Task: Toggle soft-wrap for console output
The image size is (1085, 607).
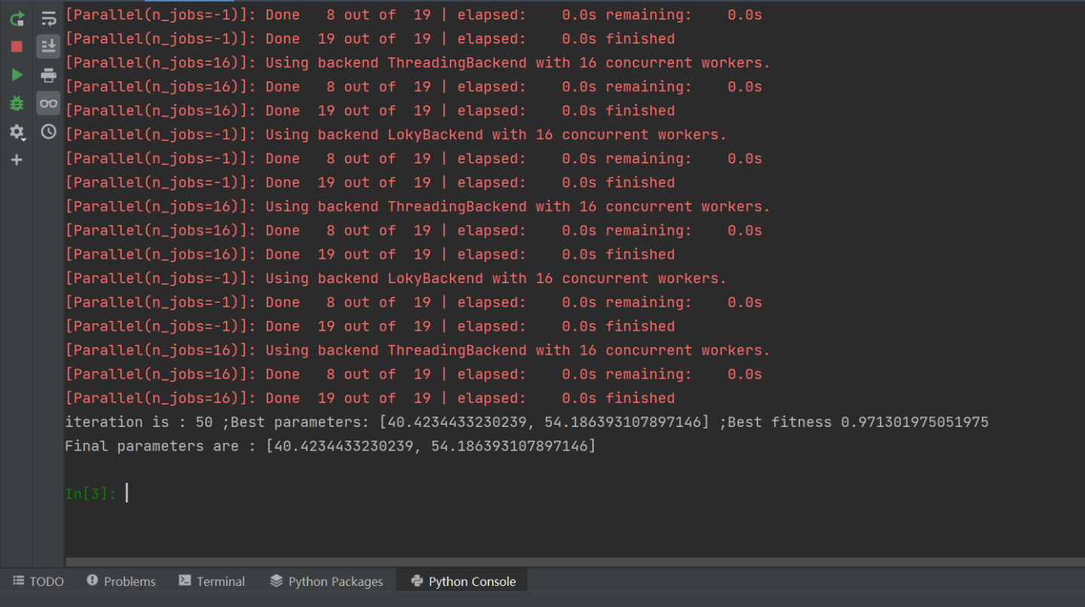Action: point(49,19)
